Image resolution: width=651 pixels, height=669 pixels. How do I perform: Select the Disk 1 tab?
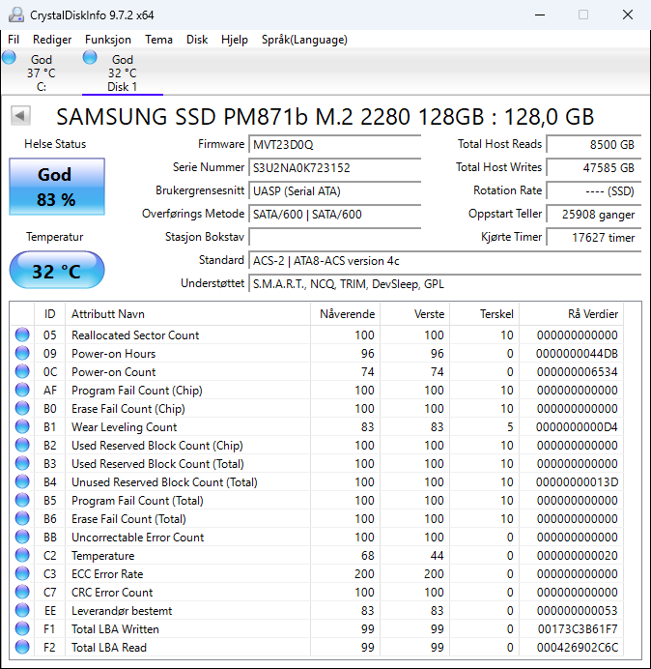(x=123, y=73)
